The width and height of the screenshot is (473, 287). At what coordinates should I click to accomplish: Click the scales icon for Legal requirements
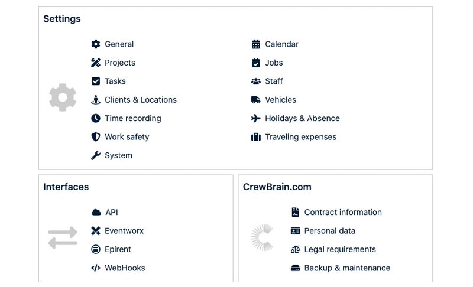tap(296, 249)
